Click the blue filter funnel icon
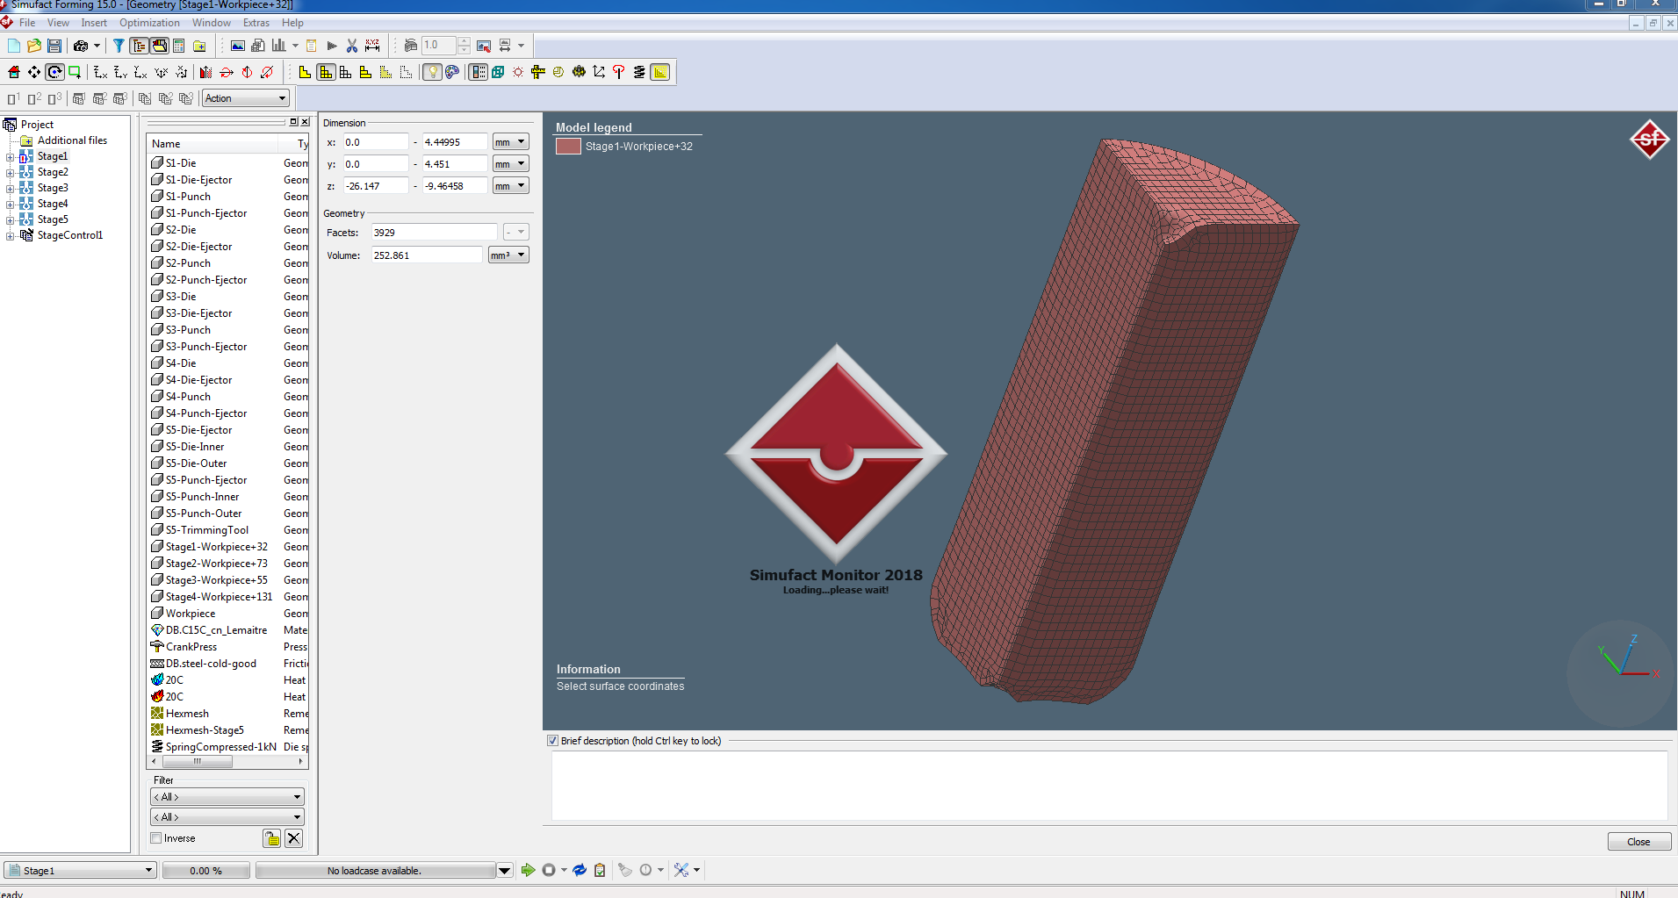 119,46
